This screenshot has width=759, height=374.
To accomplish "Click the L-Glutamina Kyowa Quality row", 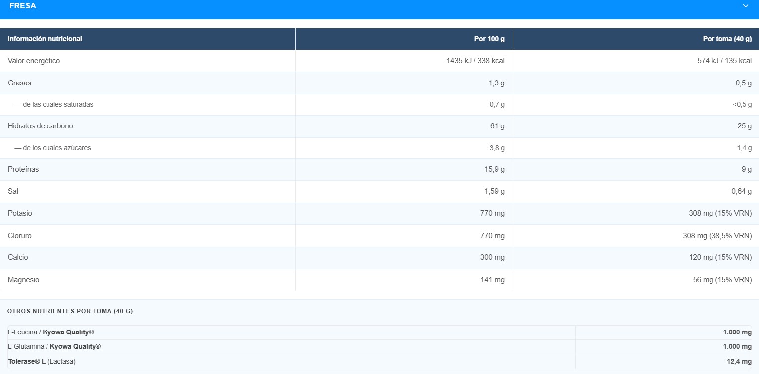I will pyautogui.click(x=379, y=347).
